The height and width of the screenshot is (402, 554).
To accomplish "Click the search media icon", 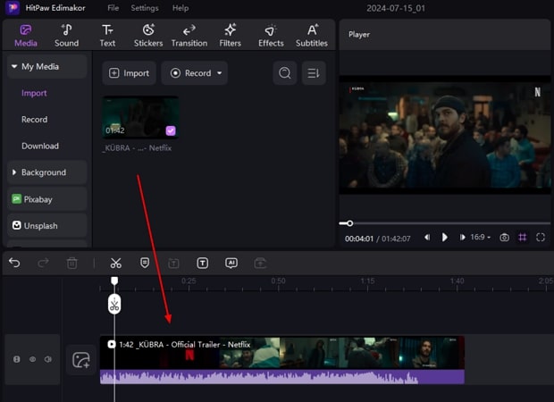I will pyautogui.click(x=285, y=73).
